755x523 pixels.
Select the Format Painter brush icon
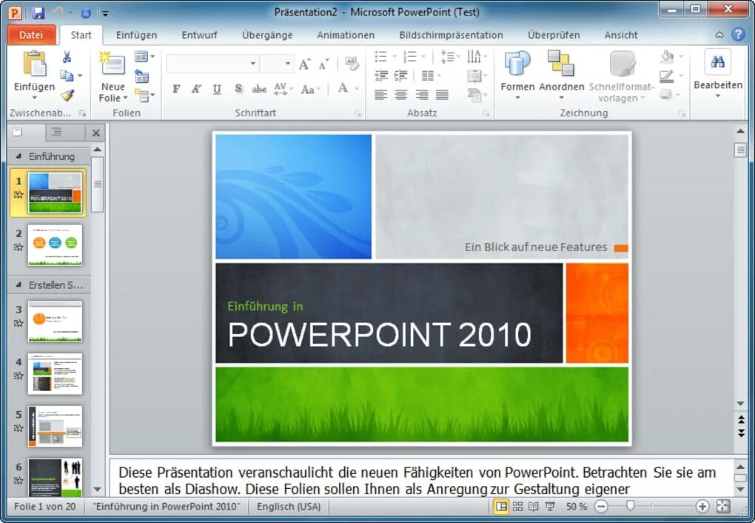click(x=67, y=95)
